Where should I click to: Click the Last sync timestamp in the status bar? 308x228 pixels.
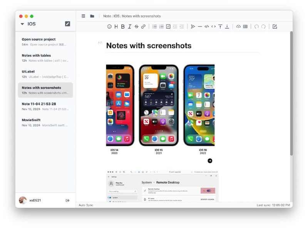click(x=272, y=205)
